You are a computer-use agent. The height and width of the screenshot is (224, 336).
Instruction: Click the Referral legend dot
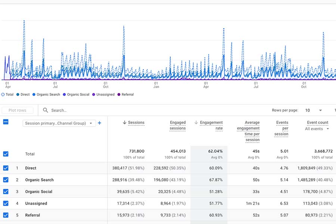click(x=118, y=94)
